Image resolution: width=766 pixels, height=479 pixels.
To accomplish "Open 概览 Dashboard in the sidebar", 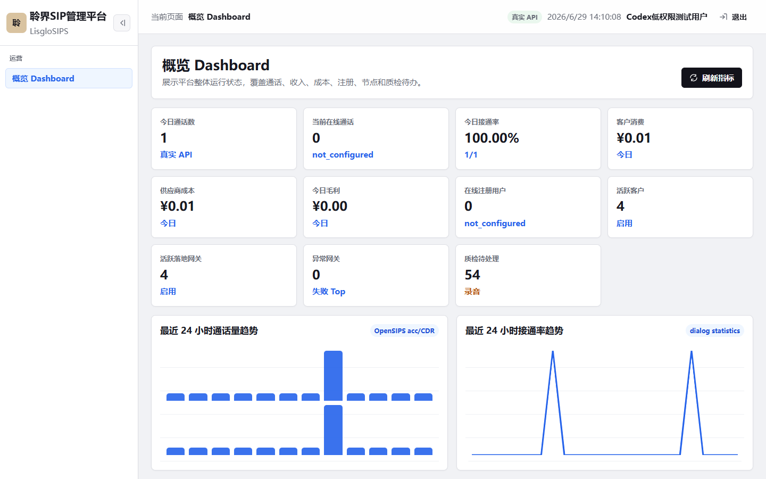I will 69,78.
